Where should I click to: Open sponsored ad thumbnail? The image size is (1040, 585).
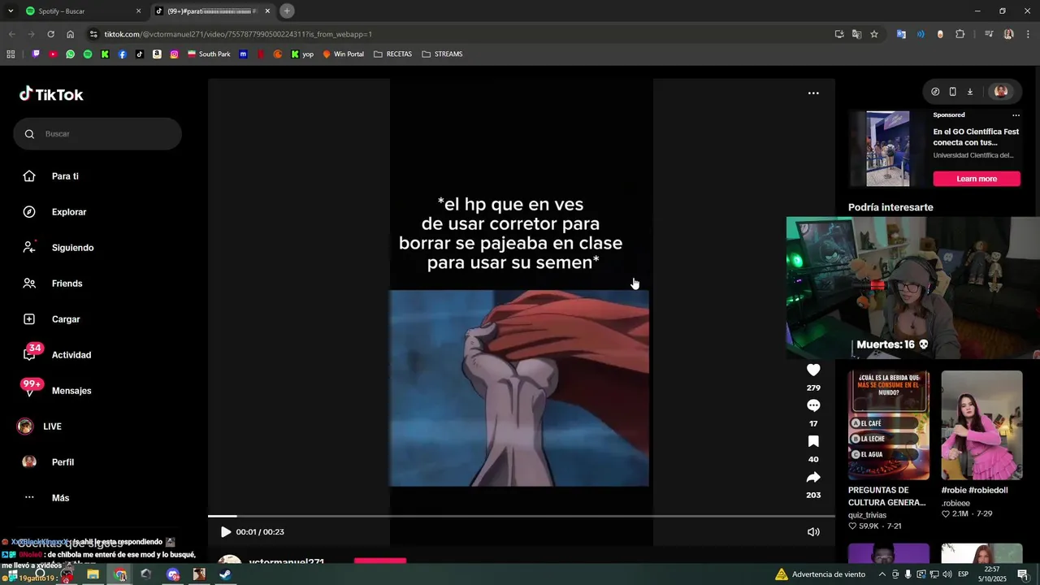pyautogui.click(x=887, y=149)
